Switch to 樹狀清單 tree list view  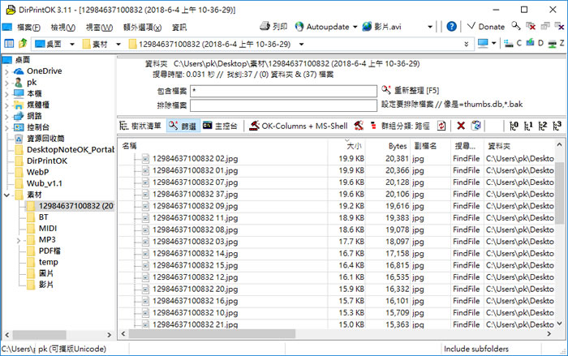[140, 126]
